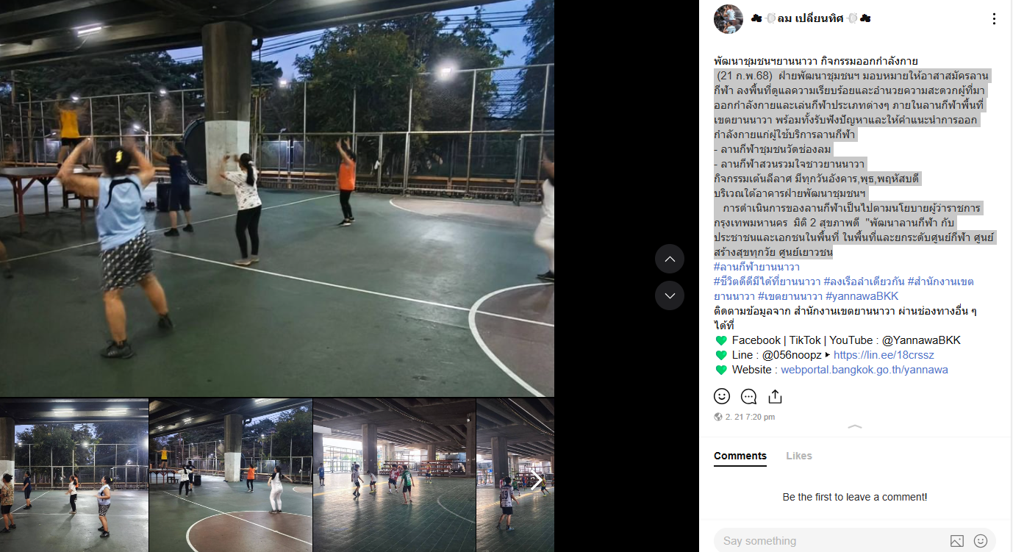Click the profile avatar of the poster
The width and height of the screenshot is (1013, 552).
729,19
